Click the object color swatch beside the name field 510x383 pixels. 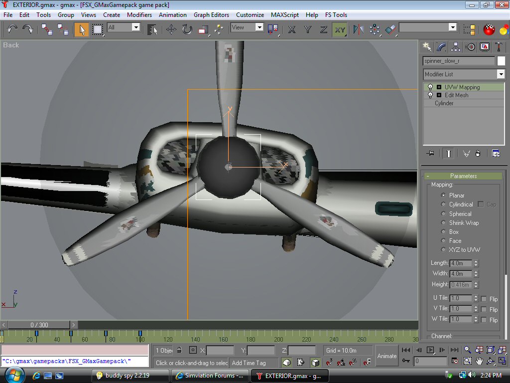[x=501, y=61]
